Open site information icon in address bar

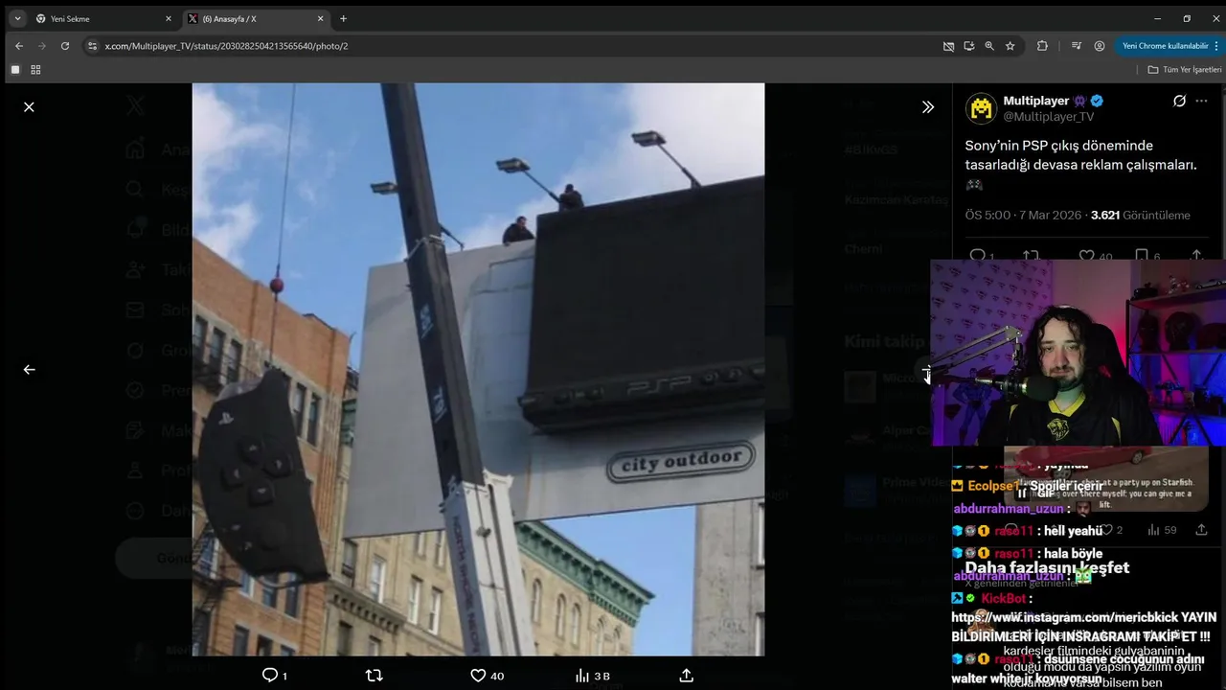pyautogui.click(x=93, y=45)
